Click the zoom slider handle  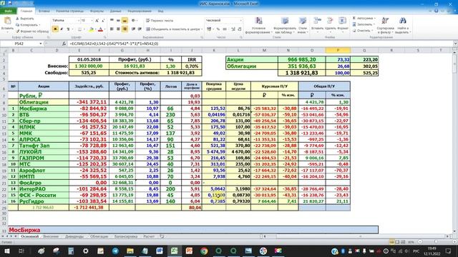pyautogui.click(x=436, y=242)
